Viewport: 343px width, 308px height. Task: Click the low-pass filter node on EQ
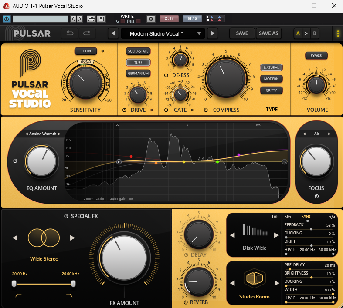284,162
